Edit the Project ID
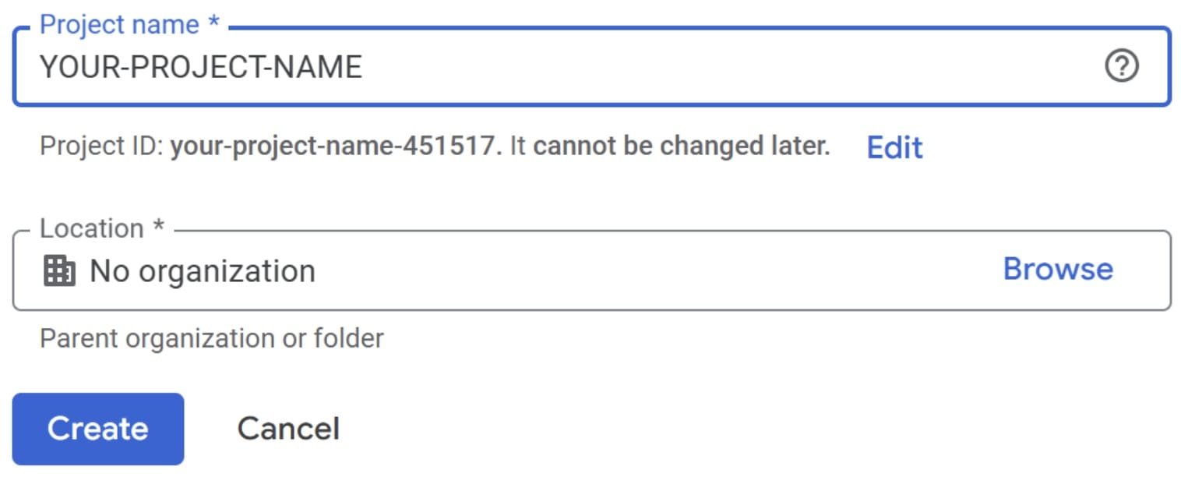 [x=894, y=147]
